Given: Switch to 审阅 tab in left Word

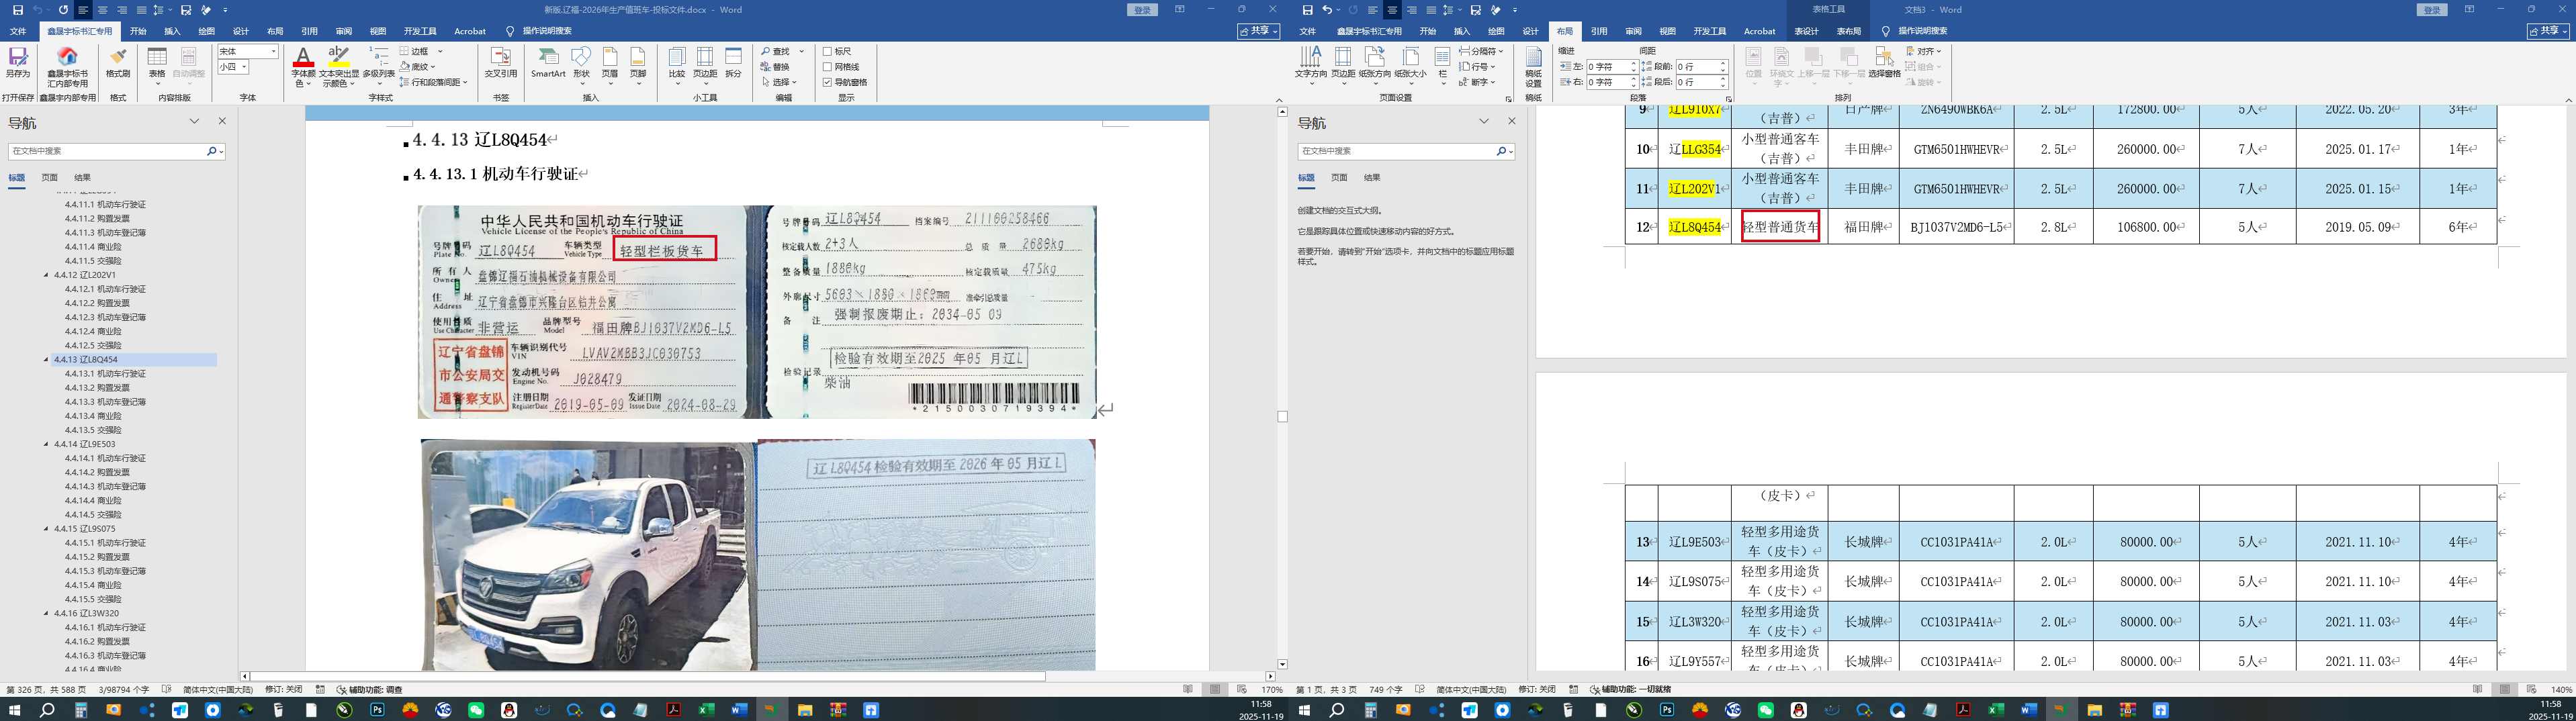Looking at the screenshot, I should tap(343, 31).
